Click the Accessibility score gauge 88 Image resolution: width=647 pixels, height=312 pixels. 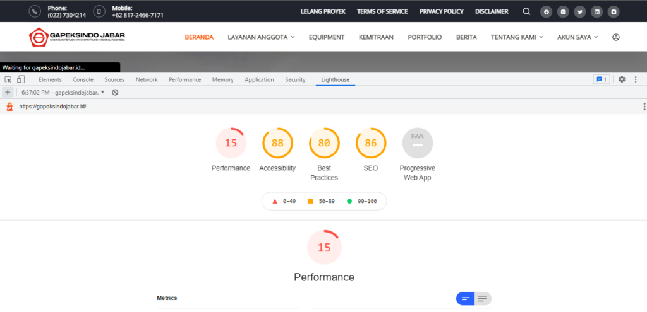[x=277, y=143]
